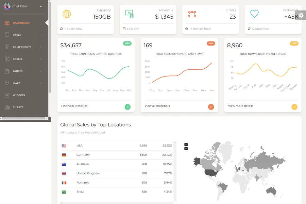Expand the Chet Faker user dropdown
This screenshot has width=306, height=204.
tap(41, 6)
